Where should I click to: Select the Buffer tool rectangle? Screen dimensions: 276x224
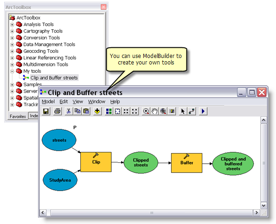(x=186, y=163)
